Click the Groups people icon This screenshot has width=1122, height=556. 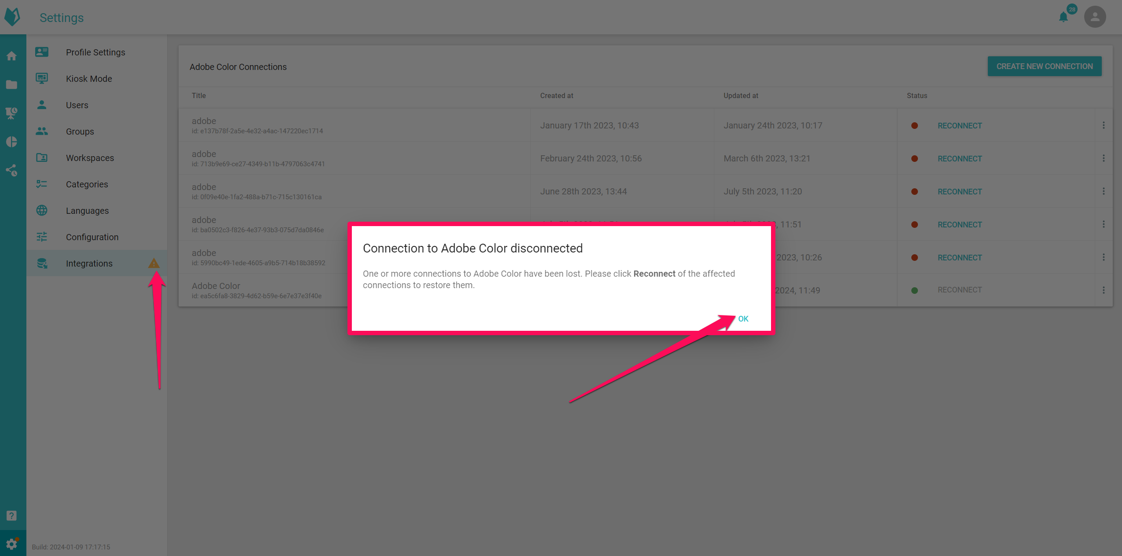pos(42,131)
